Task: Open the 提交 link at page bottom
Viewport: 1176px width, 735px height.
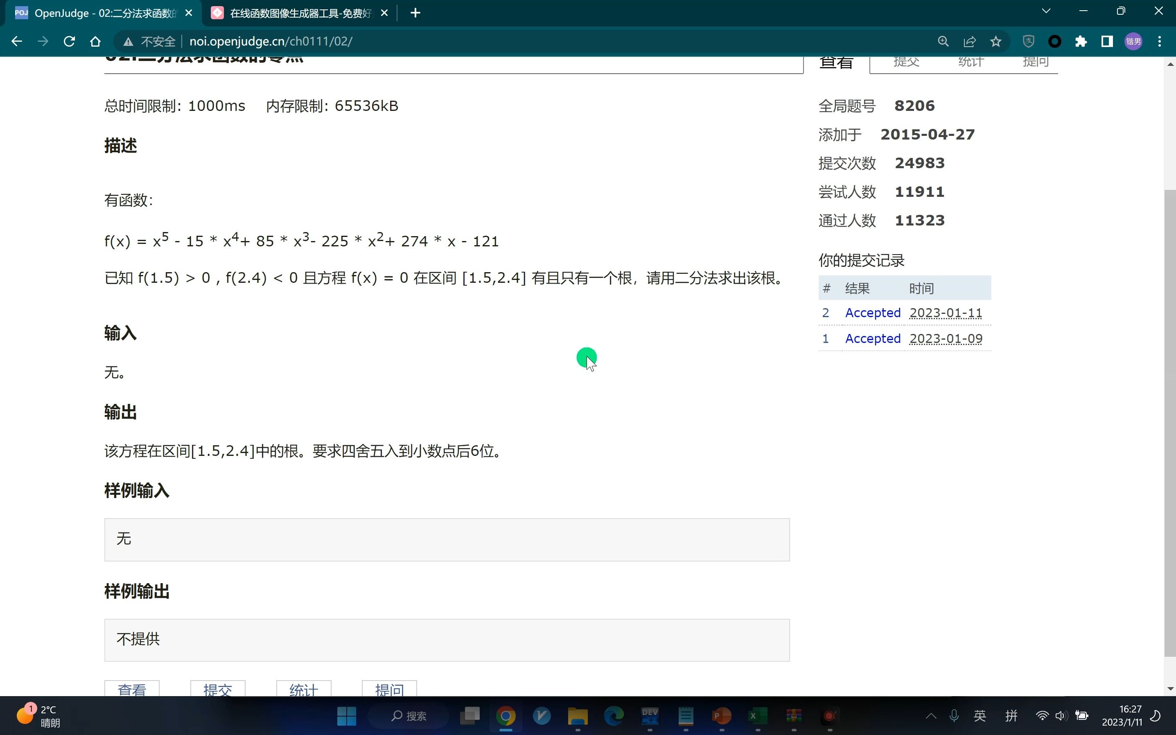Action: [217, 689]
